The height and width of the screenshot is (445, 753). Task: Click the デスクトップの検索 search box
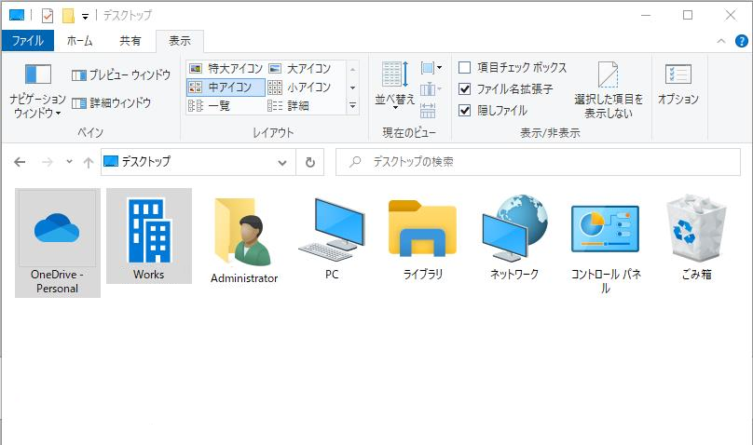pyautogui.click(x=538, y=162)
